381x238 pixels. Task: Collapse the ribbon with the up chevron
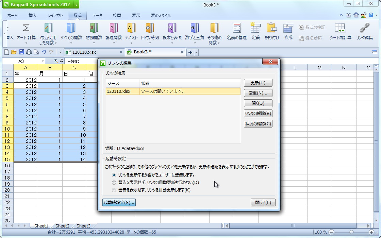341,15
